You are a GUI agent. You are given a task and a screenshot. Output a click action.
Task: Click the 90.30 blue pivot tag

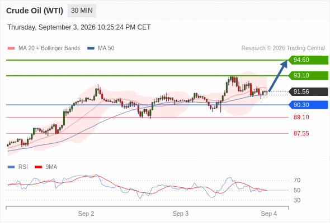(x=308, y=105)
